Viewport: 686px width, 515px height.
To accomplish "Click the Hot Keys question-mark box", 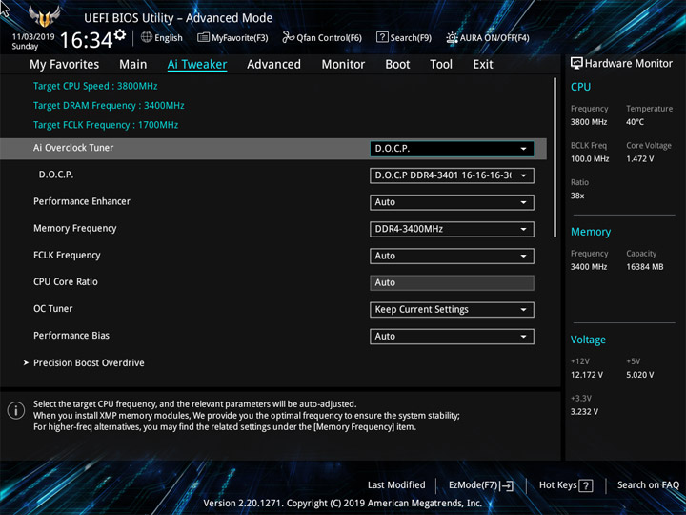I will pyautogui.click(x=585, y=485).
